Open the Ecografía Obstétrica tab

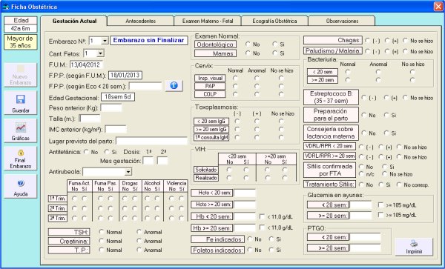point(274,21)
